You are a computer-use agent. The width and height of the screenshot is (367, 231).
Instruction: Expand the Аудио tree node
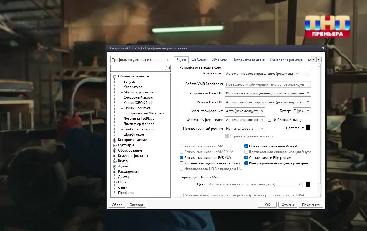click(x=115, y=166)
